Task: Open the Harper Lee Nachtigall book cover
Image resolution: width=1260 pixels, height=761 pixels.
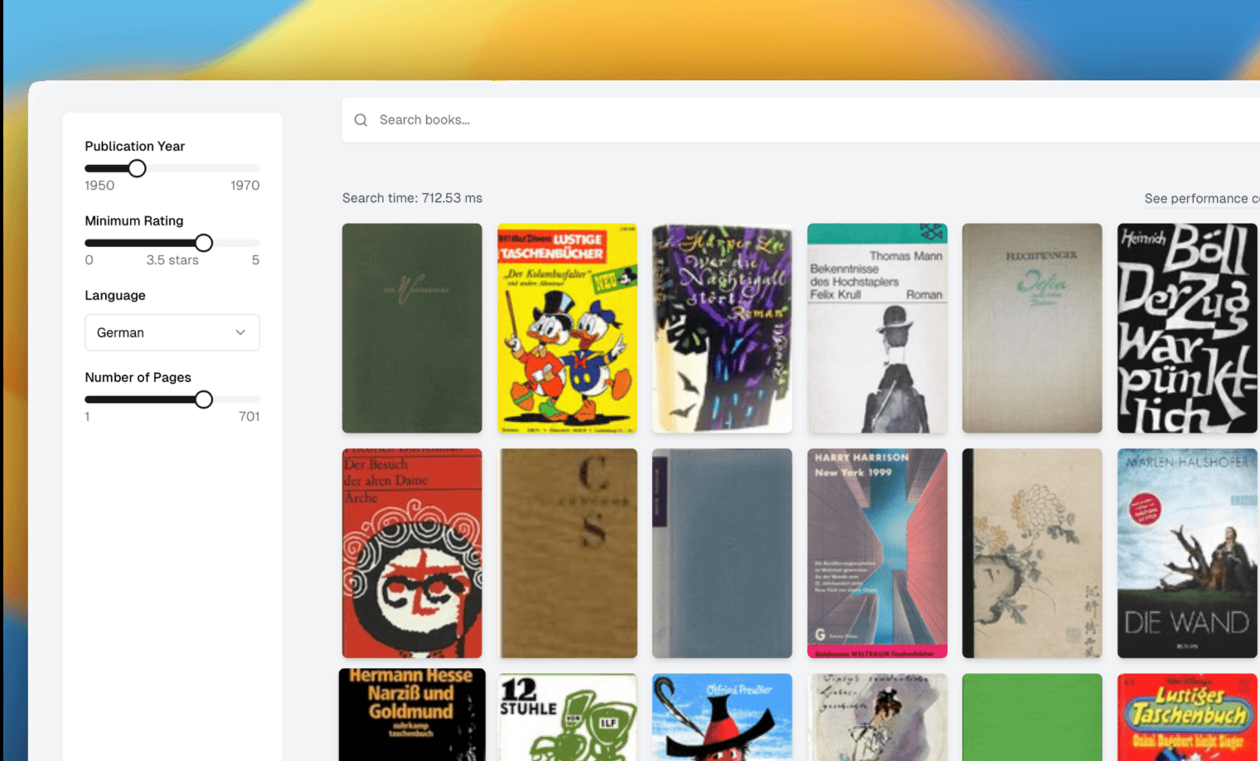Action: (722, 328)
